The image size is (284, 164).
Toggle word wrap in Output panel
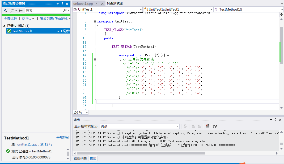215,126
